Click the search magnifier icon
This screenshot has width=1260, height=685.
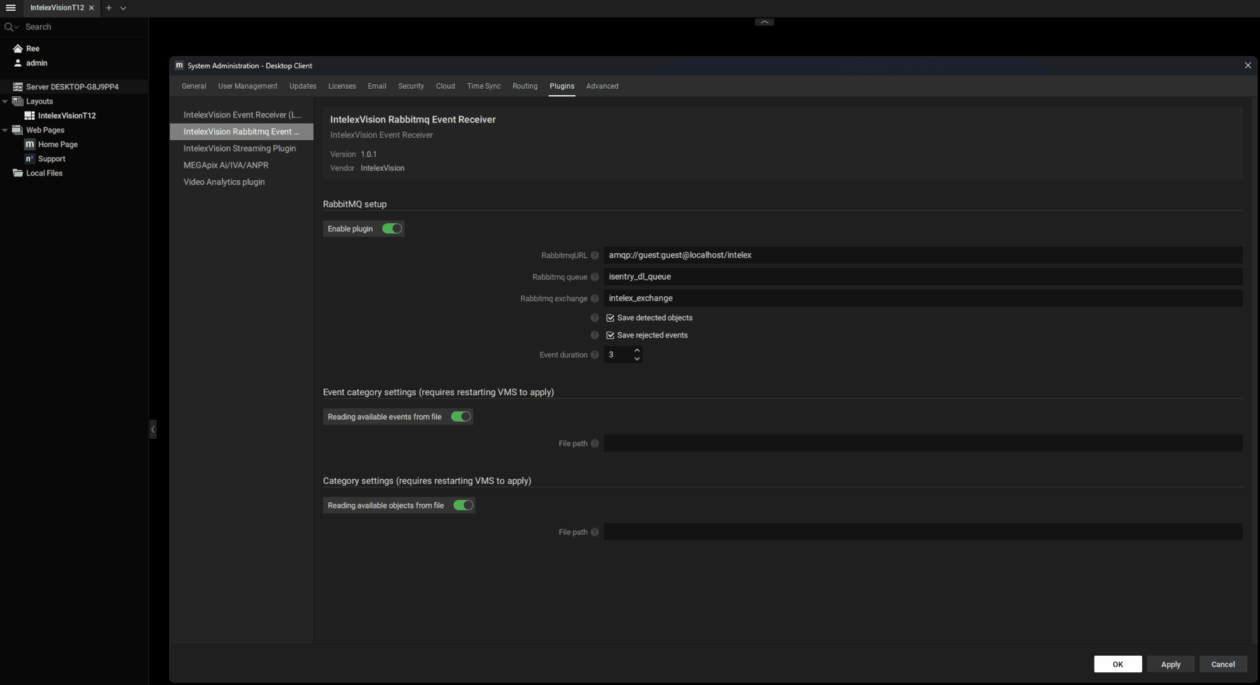point(9,27)
